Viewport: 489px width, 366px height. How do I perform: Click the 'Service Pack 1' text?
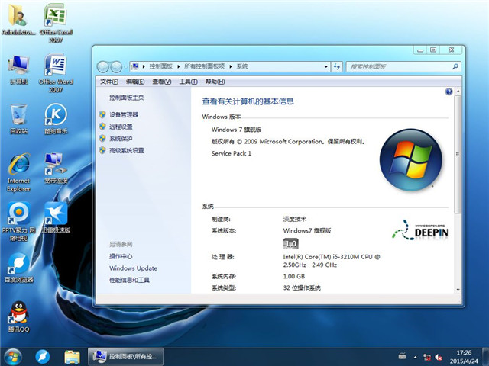click(231, 153)
